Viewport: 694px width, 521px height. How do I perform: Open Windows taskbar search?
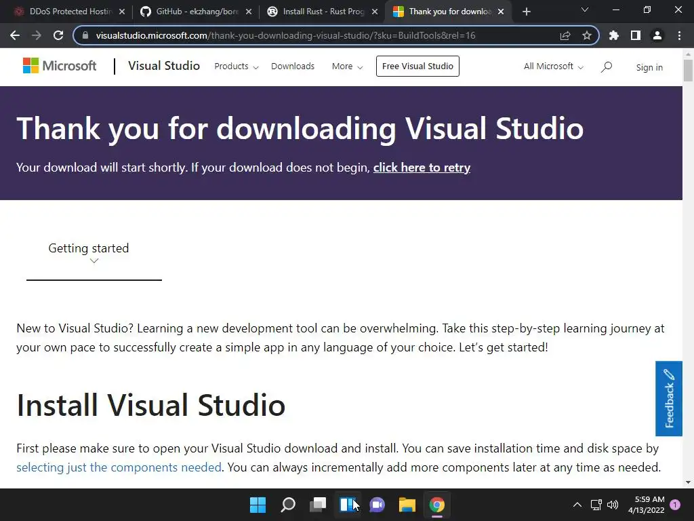pyautogui.click(x=287, y=505)
